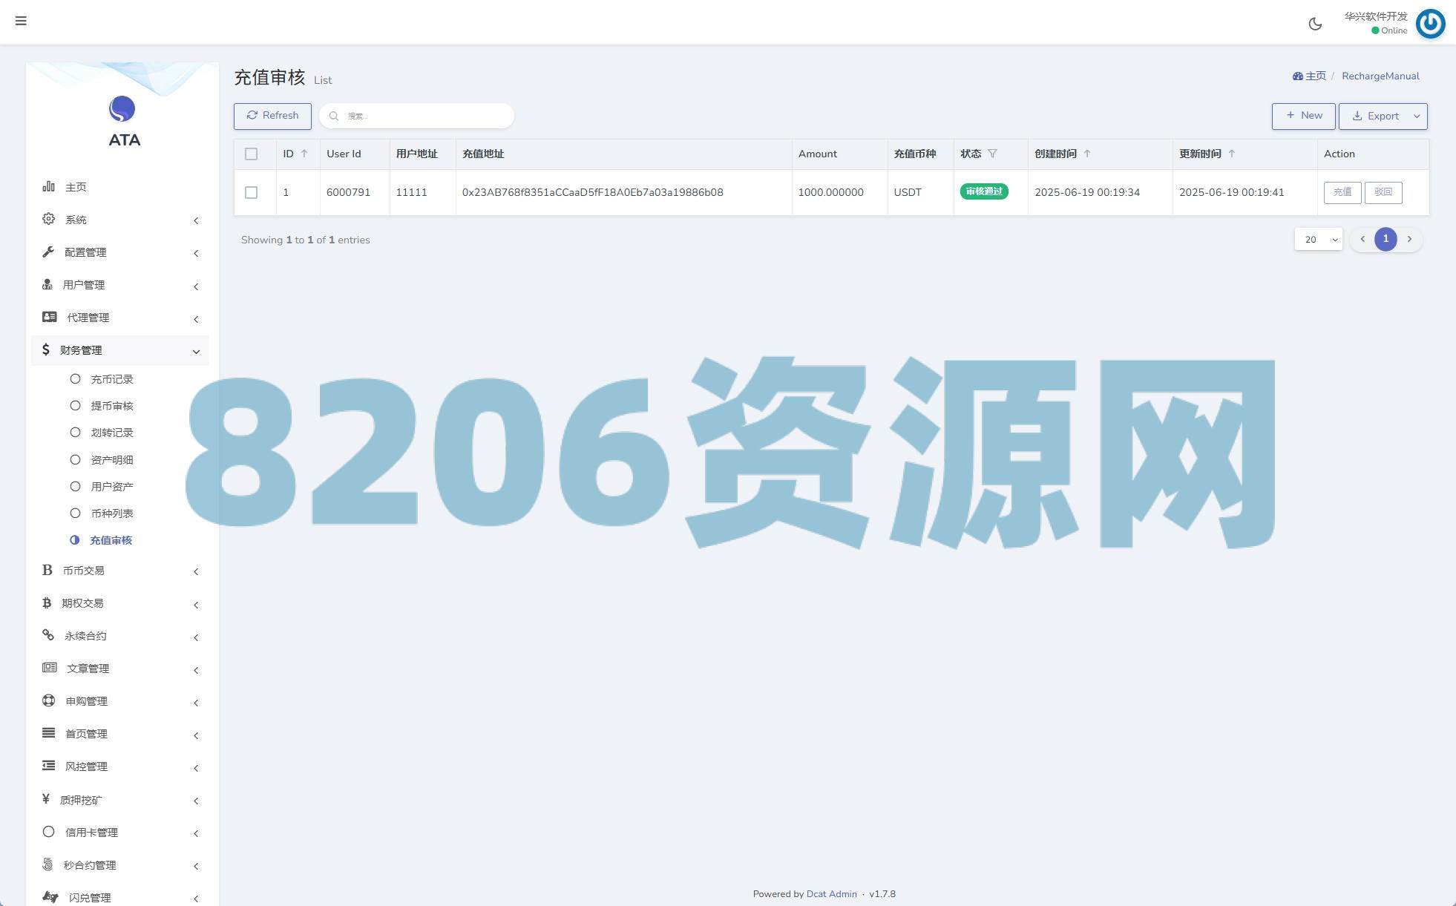The image size is (1456, 906).
Task: Toggle dark mode moon icon
Action: click(1315, 24)
